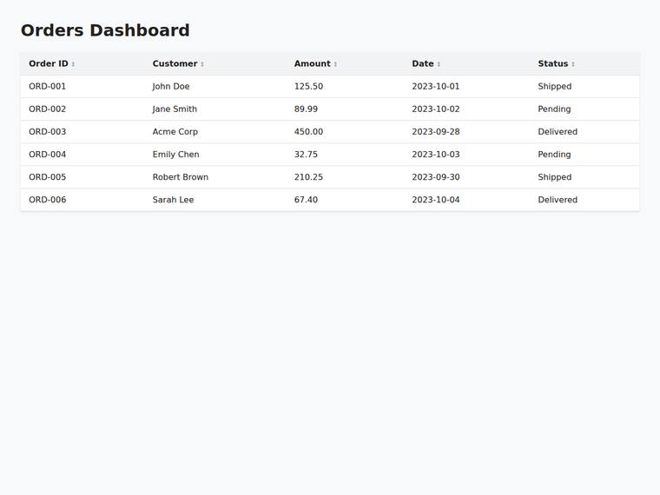Click the Delivered status of ORD-006
660x495 pixels.
click(558, 200)
